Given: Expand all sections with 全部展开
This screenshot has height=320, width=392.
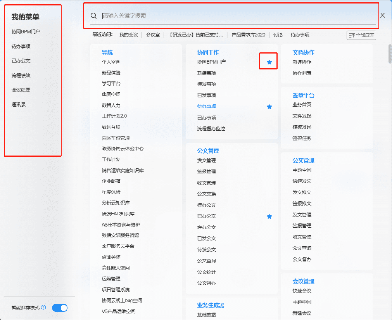Looking at the screenshot, I should coord(361,35).
